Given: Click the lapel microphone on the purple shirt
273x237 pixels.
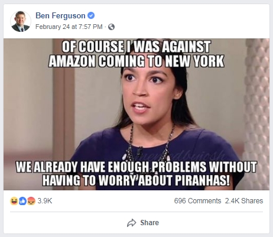Looking at the screenshot, I should tap(139, 151).
